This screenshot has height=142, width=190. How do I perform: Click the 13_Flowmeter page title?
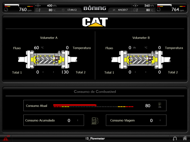coord(95,139)
